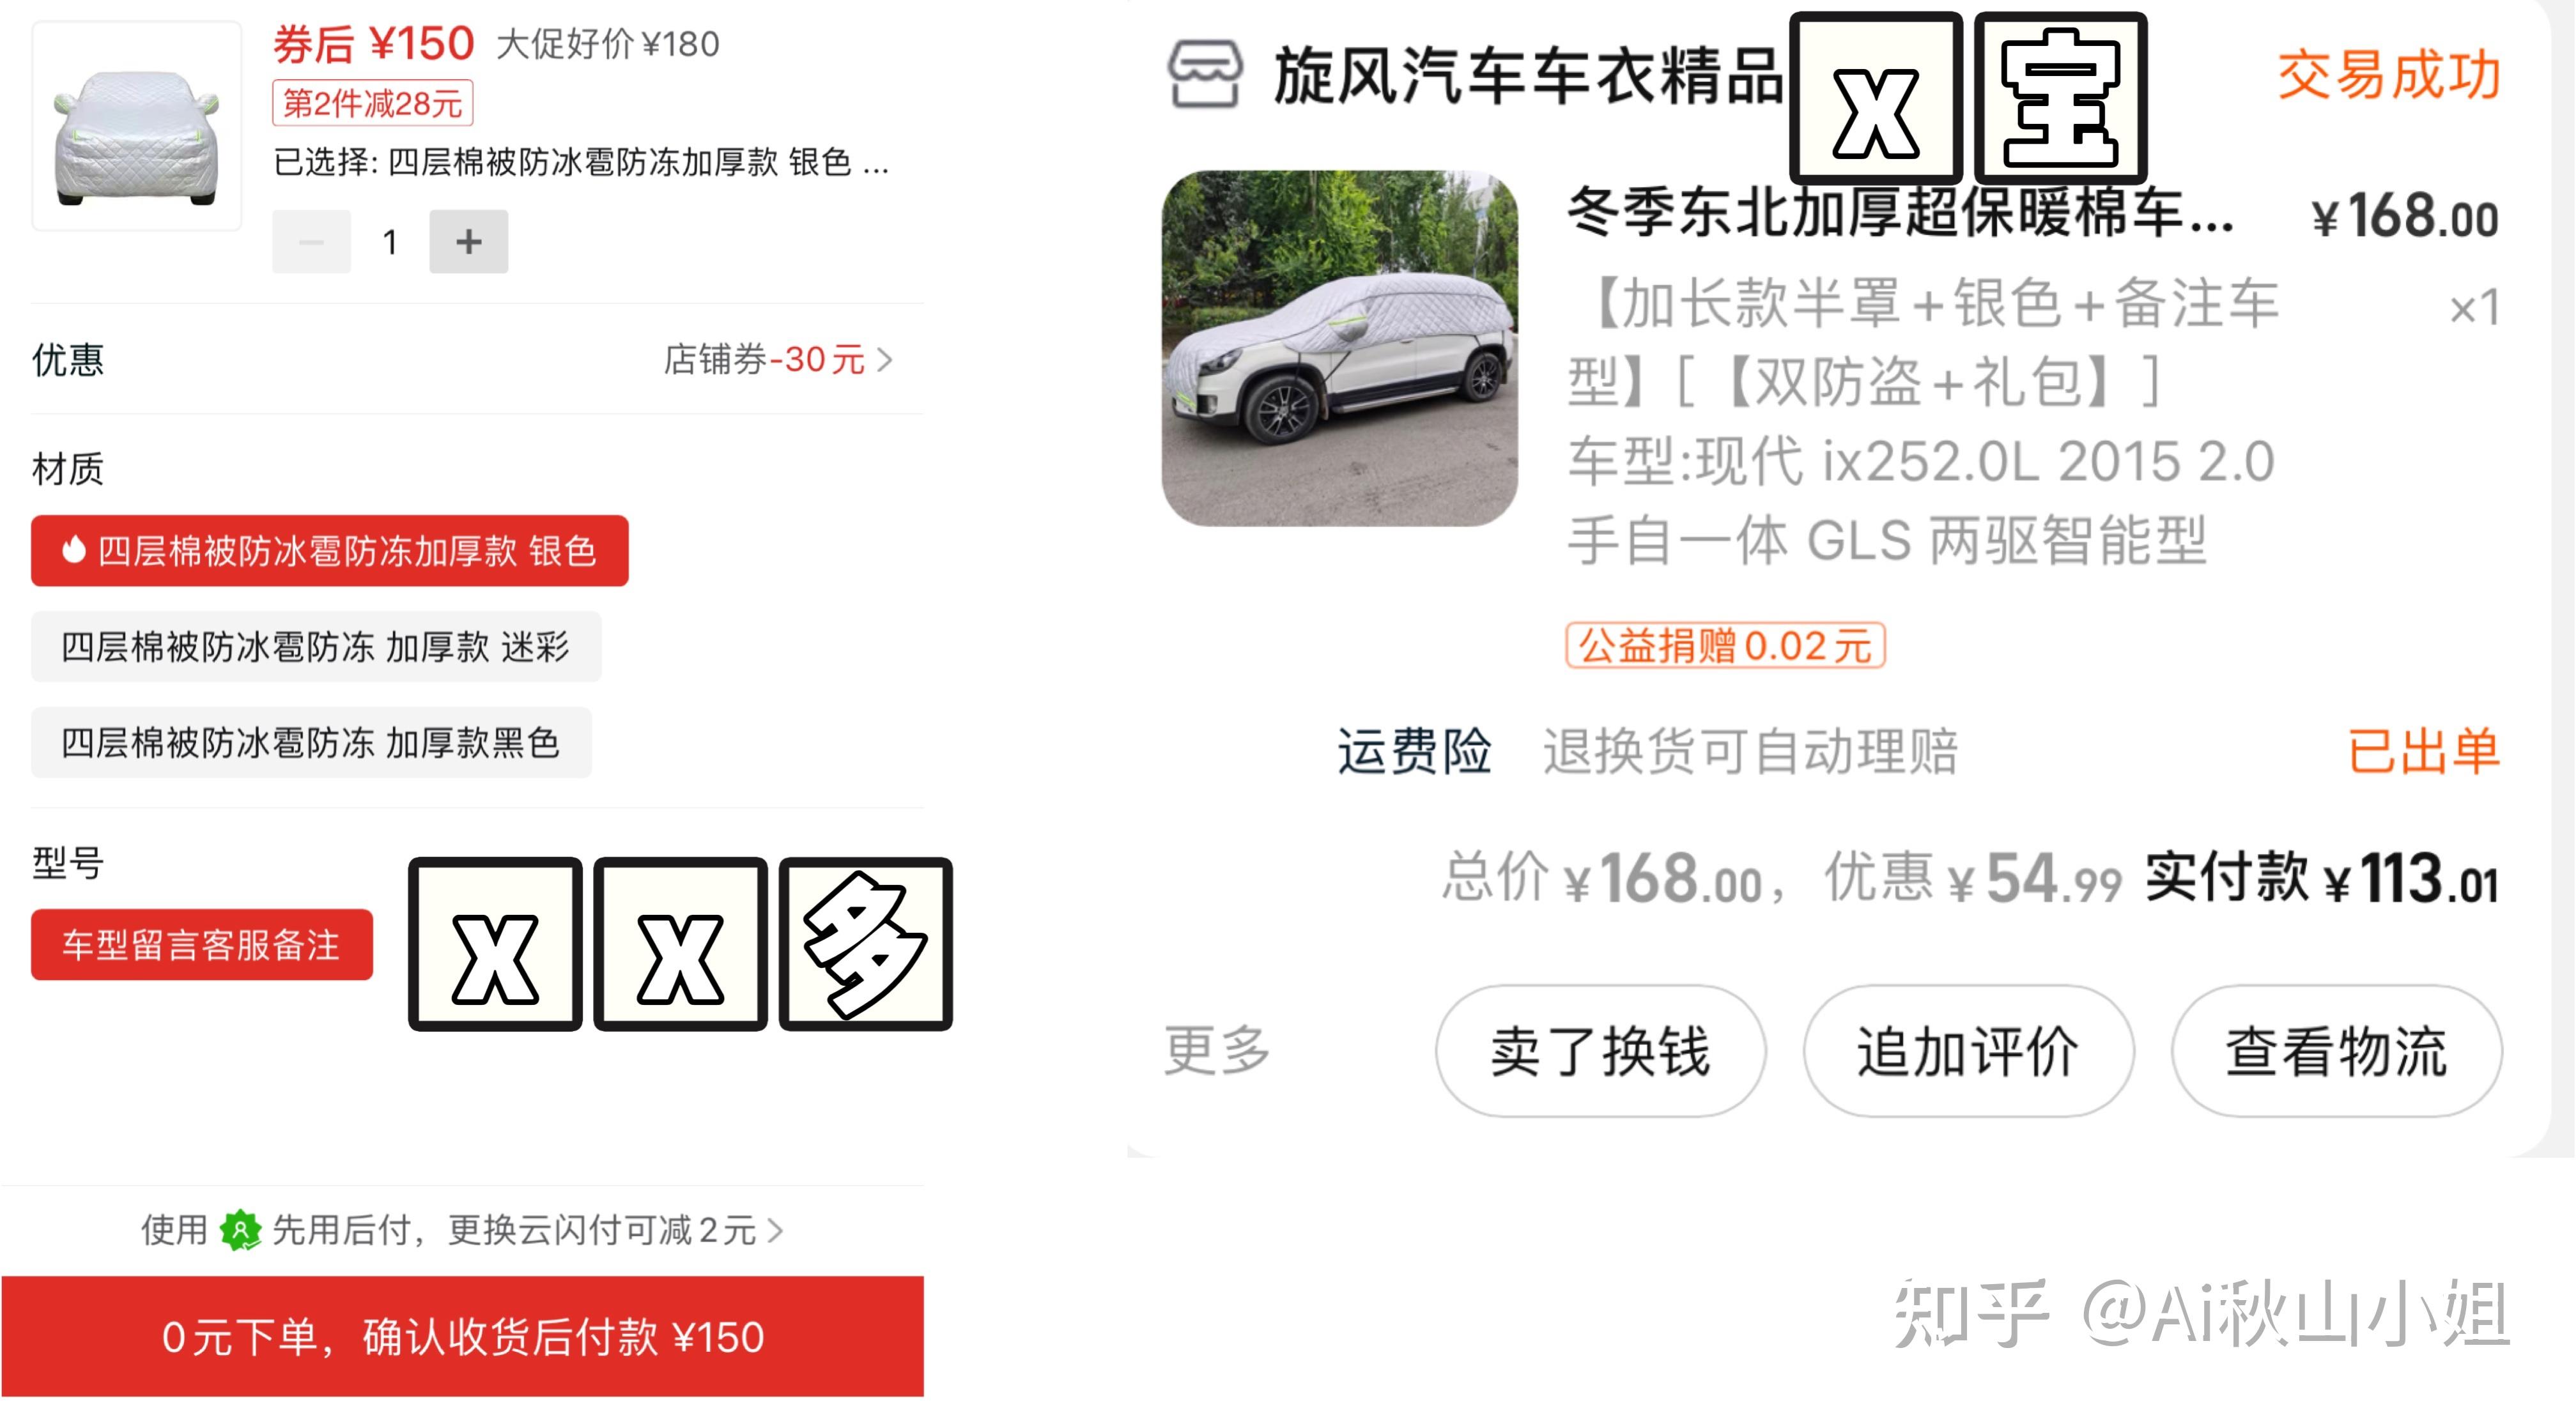
Task: Select 四层棉被防冰雹防冻 加厚款黑色 option
Action: tap(311, 743)
